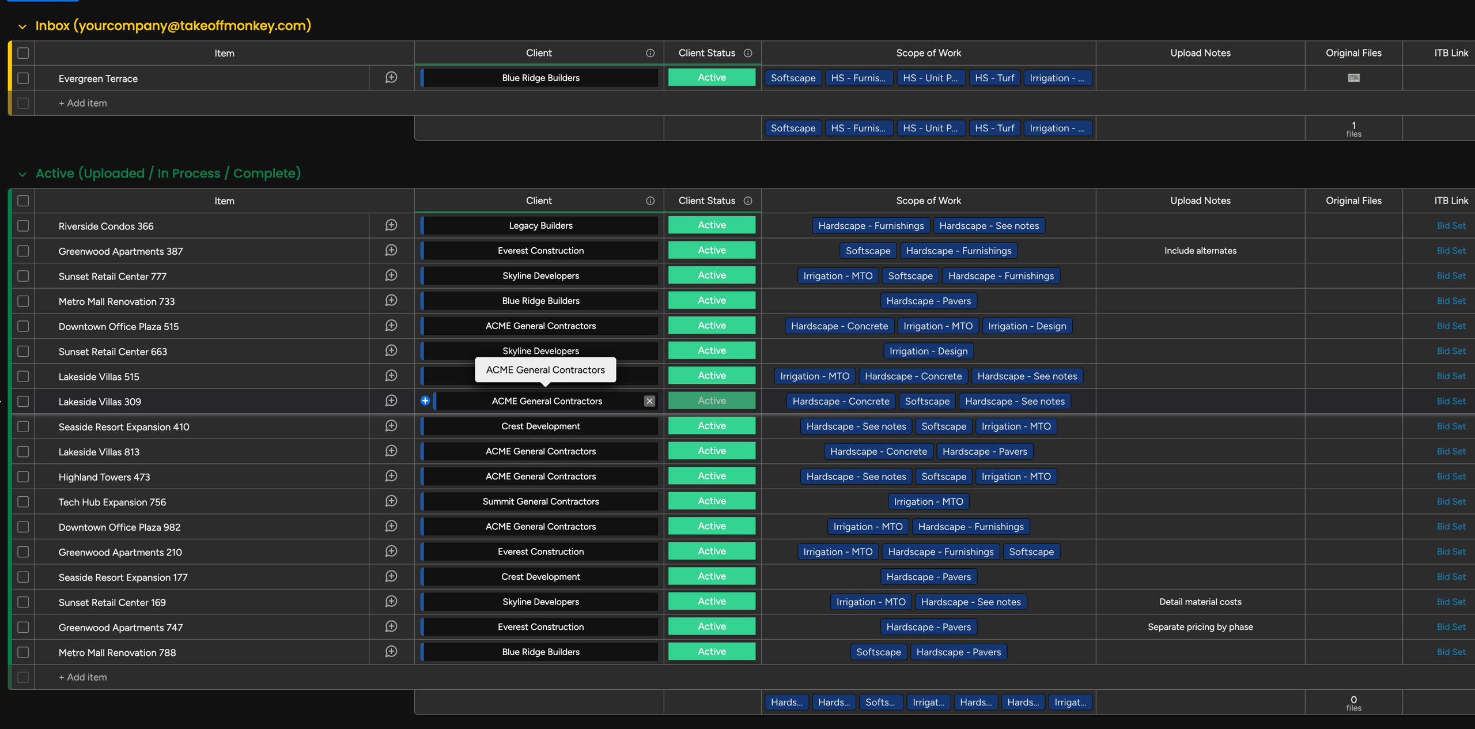Open the Evergreen Terrace original file thumbnail
The height and width of the screenshot is (729, 1475).
[1353, 78]
